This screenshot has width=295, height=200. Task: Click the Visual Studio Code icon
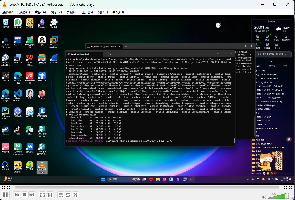[18, 95]
